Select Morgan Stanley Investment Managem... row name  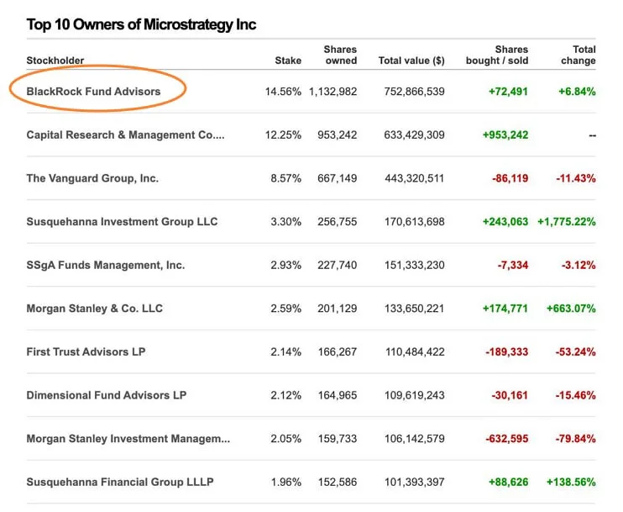coord(128,438)
